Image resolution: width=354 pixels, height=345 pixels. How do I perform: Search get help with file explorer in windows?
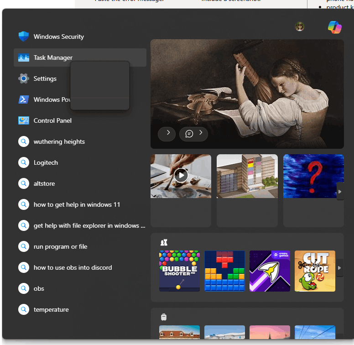click(80, 225)
